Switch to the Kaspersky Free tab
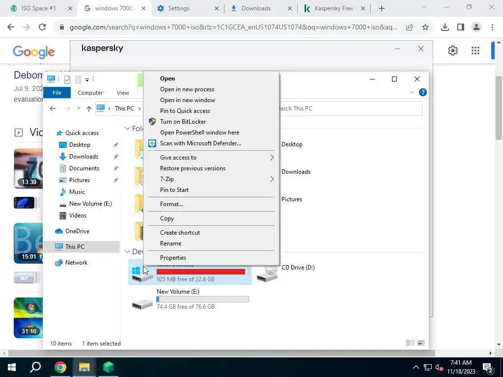 pos(334,8)
